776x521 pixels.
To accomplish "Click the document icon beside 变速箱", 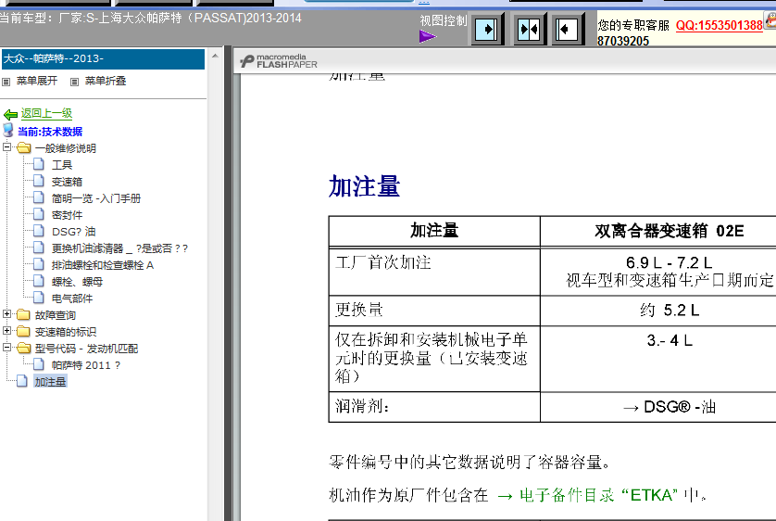I will point(39,181).
